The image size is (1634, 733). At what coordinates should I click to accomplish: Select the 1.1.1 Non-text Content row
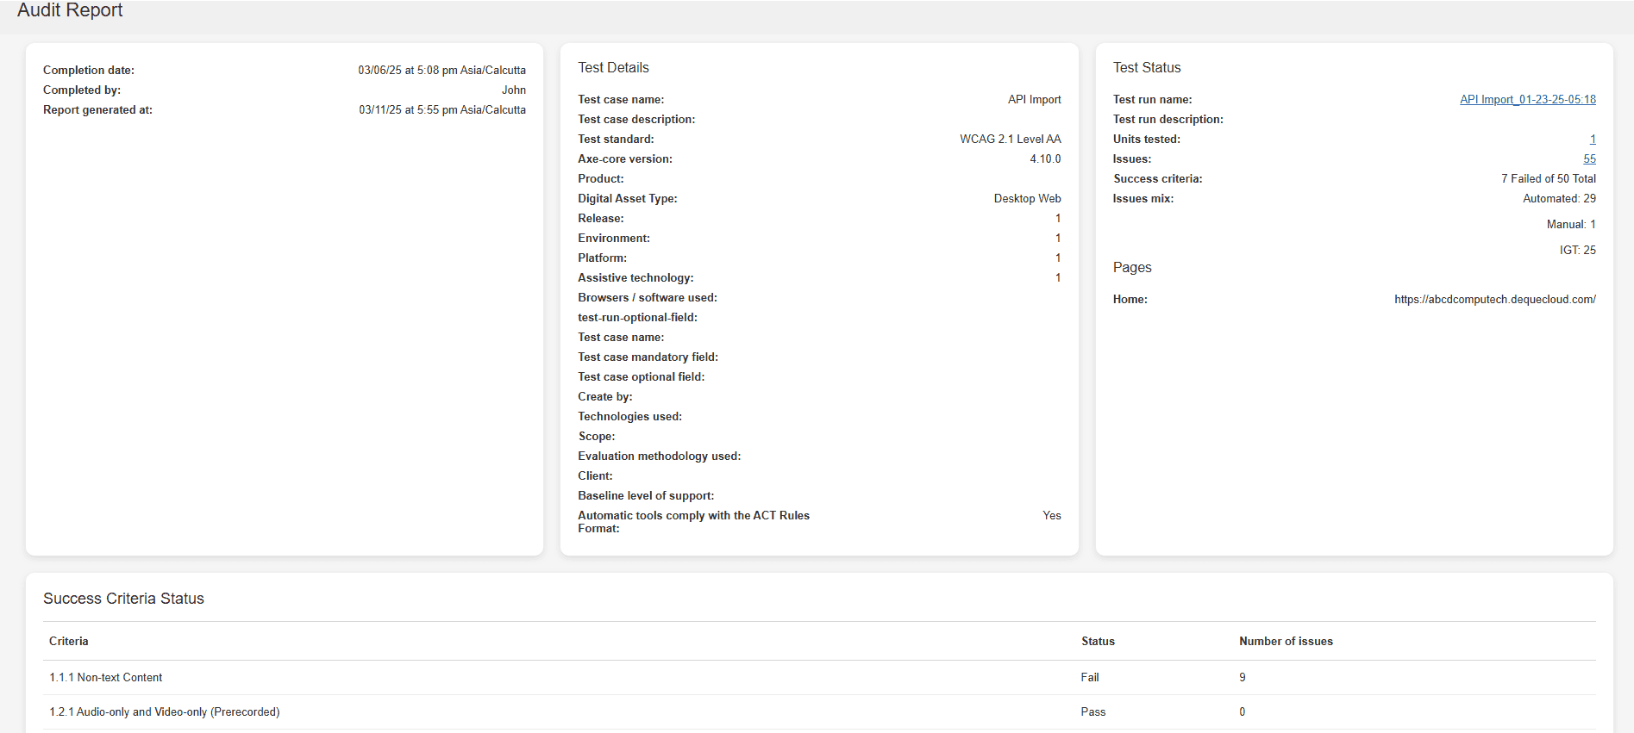pyautogui.click(x=106, y=678)
